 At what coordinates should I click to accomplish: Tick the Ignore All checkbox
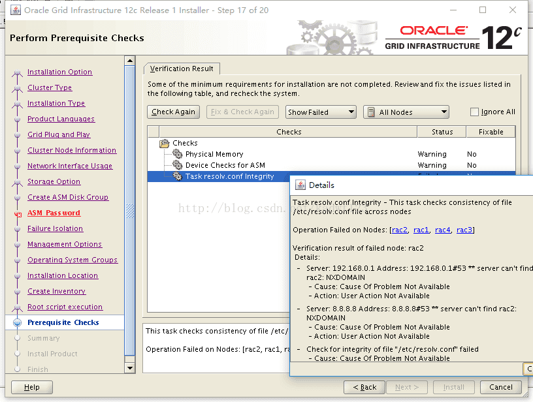click(x=474, y=112)
